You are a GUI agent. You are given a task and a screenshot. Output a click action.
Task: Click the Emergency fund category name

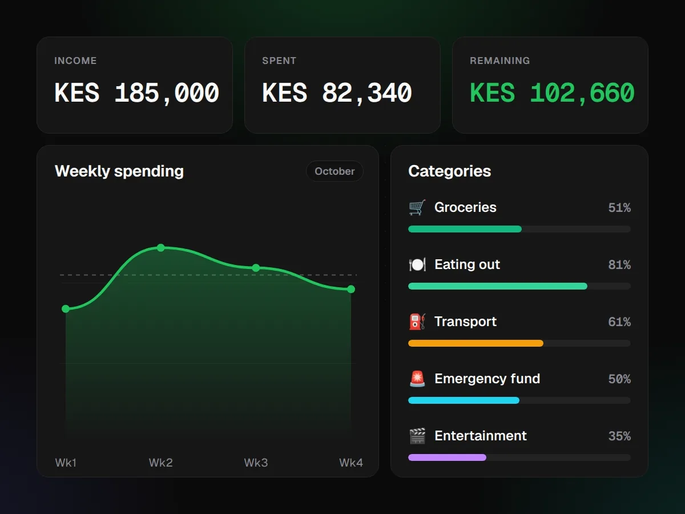(487, 379)
